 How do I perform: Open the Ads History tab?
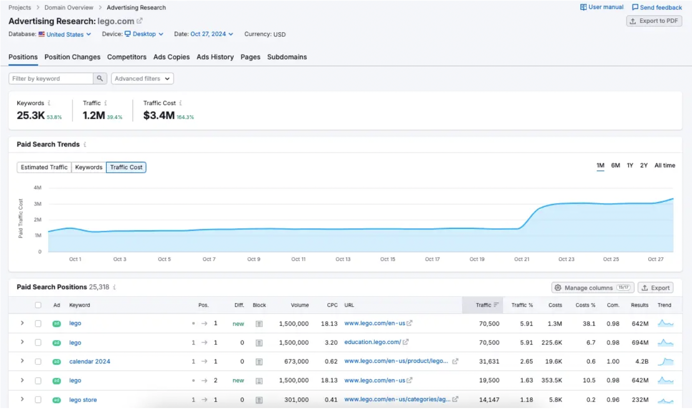tap(215, 57)
